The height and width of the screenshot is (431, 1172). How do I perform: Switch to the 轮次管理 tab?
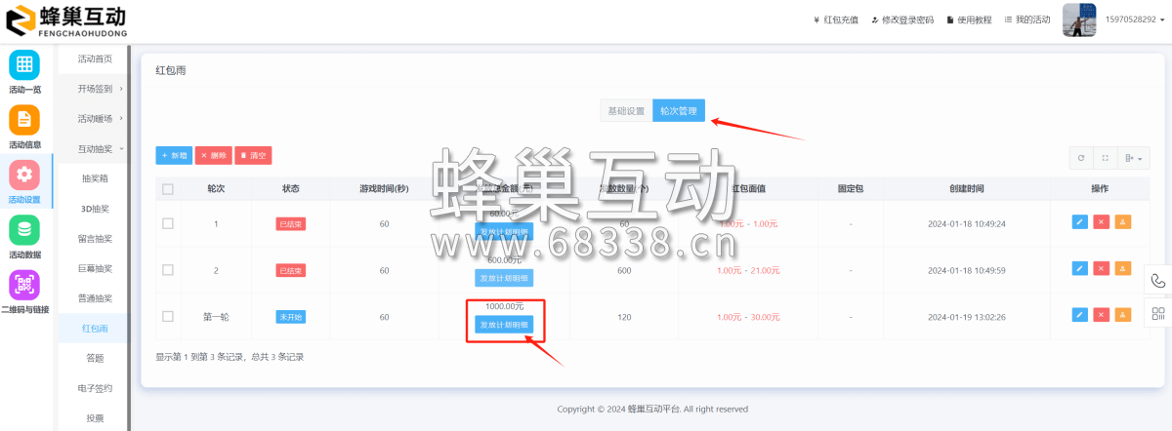pos(679,111)
